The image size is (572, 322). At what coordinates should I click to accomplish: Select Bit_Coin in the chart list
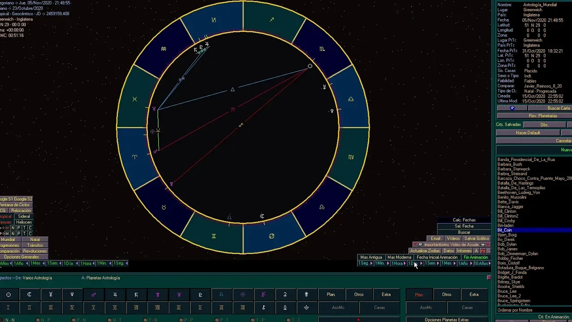(534, 230)
